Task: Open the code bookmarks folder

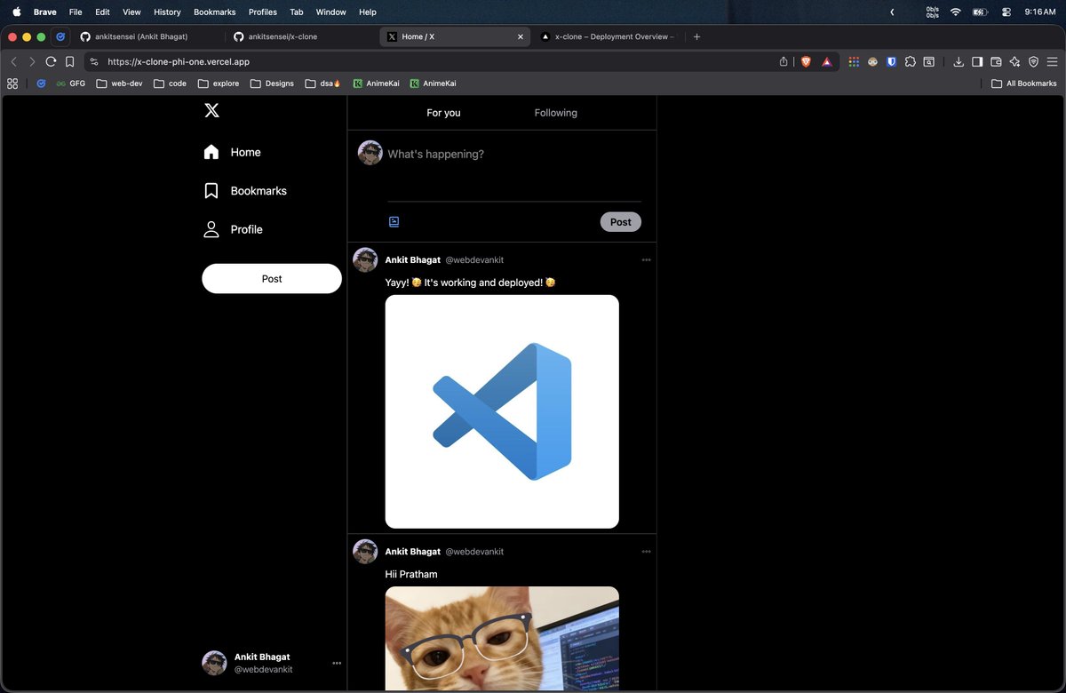Action: tap(170, 84)
